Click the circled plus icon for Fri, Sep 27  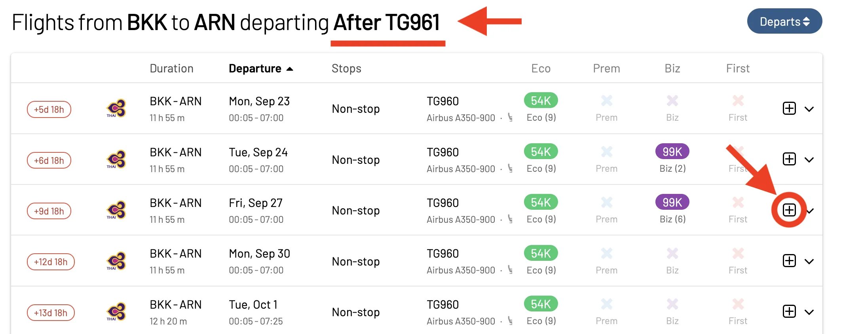pyautogui.click(x=789, y=210)
